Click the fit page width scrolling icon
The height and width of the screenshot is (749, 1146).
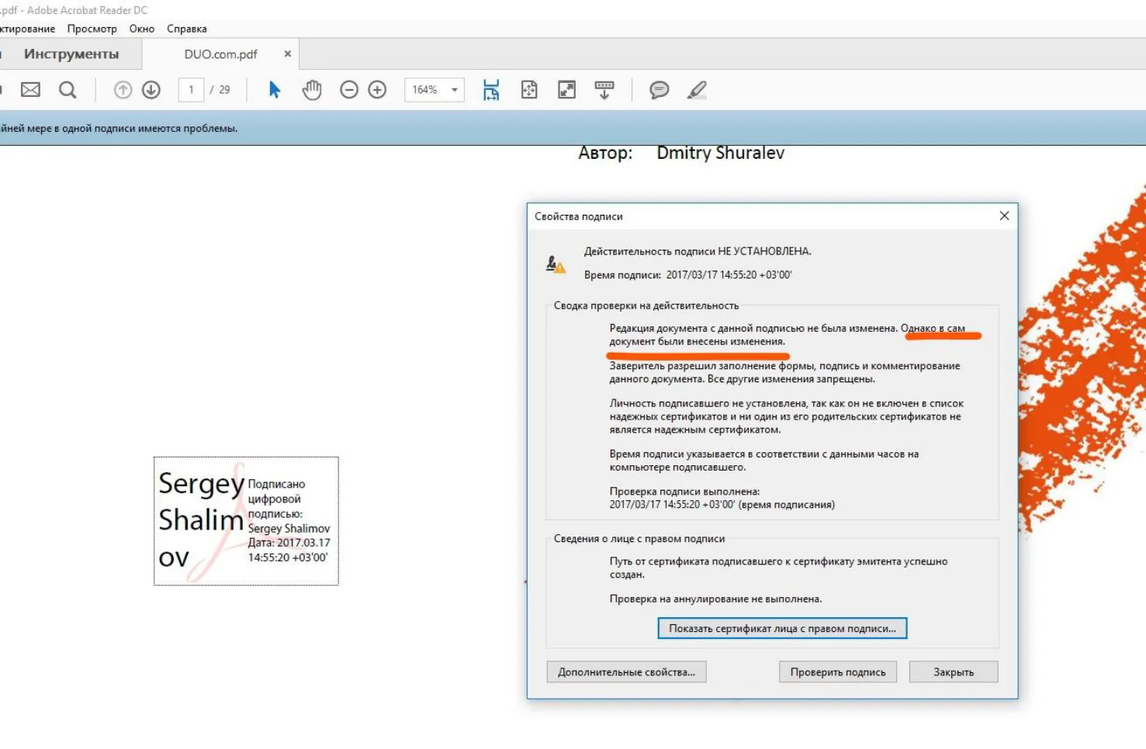click(x=491, y=90)
